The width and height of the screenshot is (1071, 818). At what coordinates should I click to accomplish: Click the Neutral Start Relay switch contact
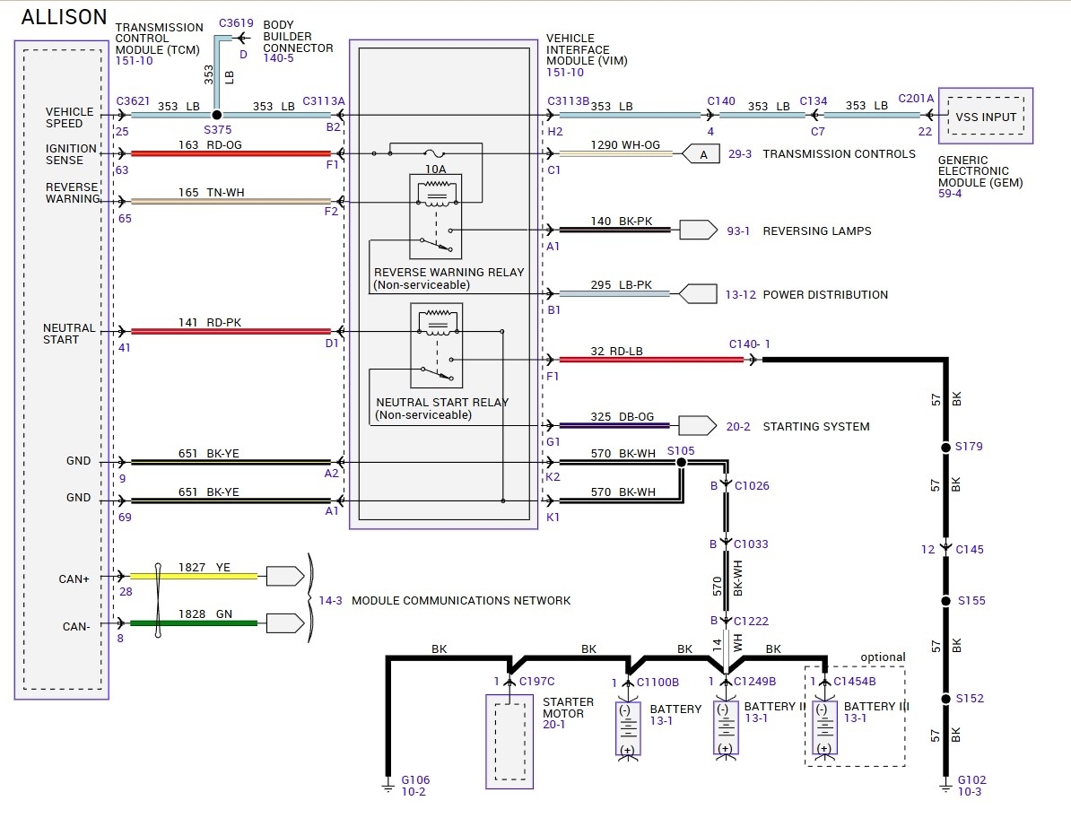click(437, 369)
